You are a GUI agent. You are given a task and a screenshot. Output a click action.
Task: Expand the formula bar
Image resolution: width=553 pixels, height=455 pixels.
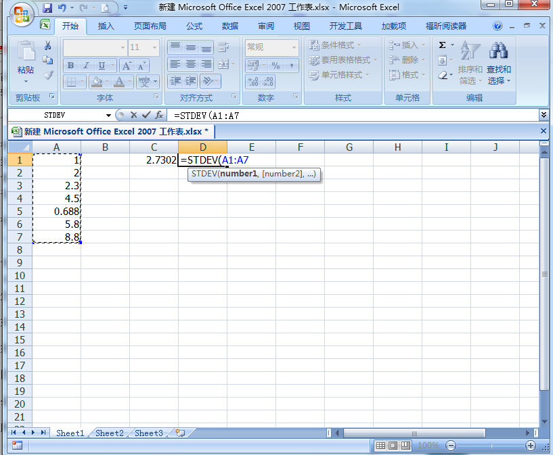pos(544,115)
